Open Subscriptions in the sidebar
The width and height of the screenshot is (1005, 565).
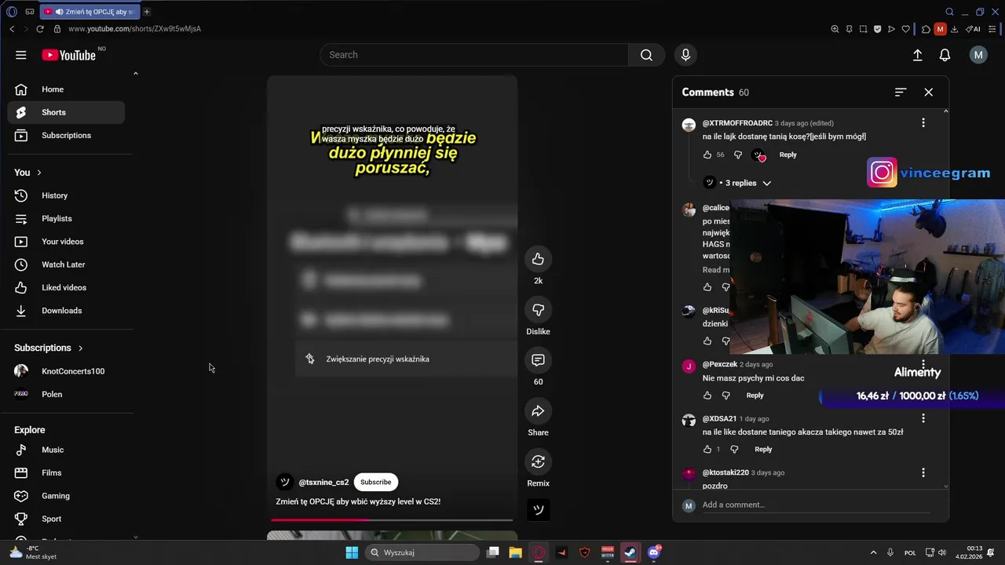[66, 136]
